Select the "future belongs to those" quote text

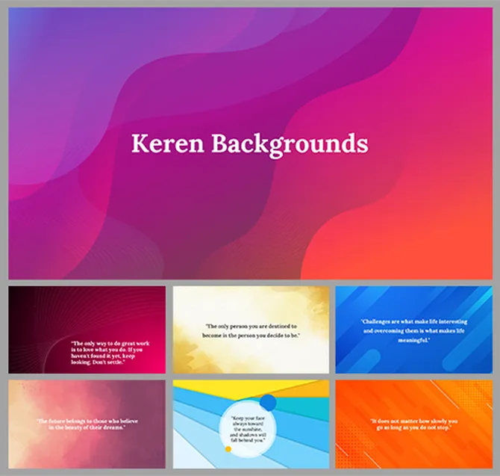[x=81, y=424]
